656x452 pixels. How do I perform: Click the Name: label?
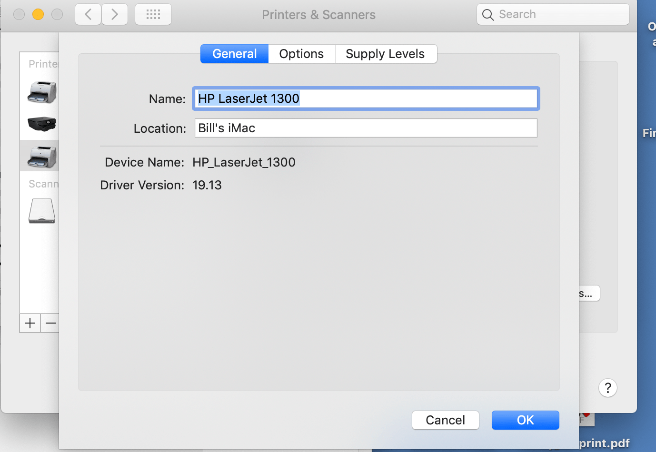click(x=167, y=99)
